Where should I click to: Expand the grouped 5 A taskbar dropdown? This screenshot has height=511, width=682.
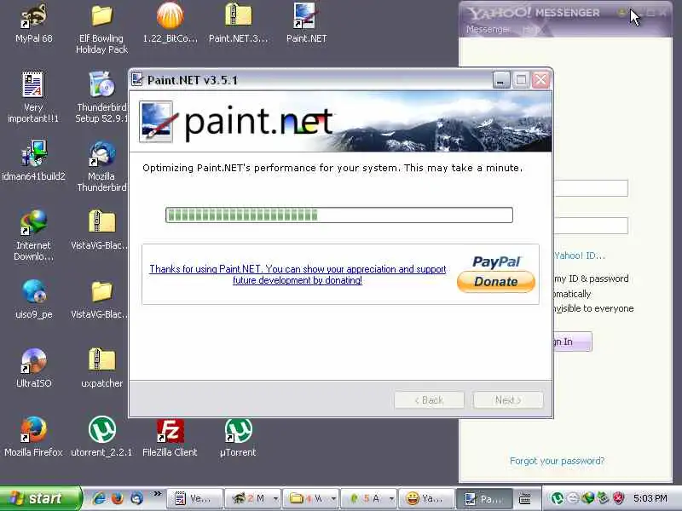coord(391,499)
